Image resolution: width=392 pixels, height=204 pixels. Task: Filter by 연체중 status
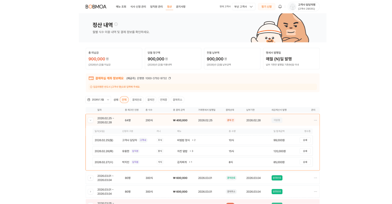[164, 100]
